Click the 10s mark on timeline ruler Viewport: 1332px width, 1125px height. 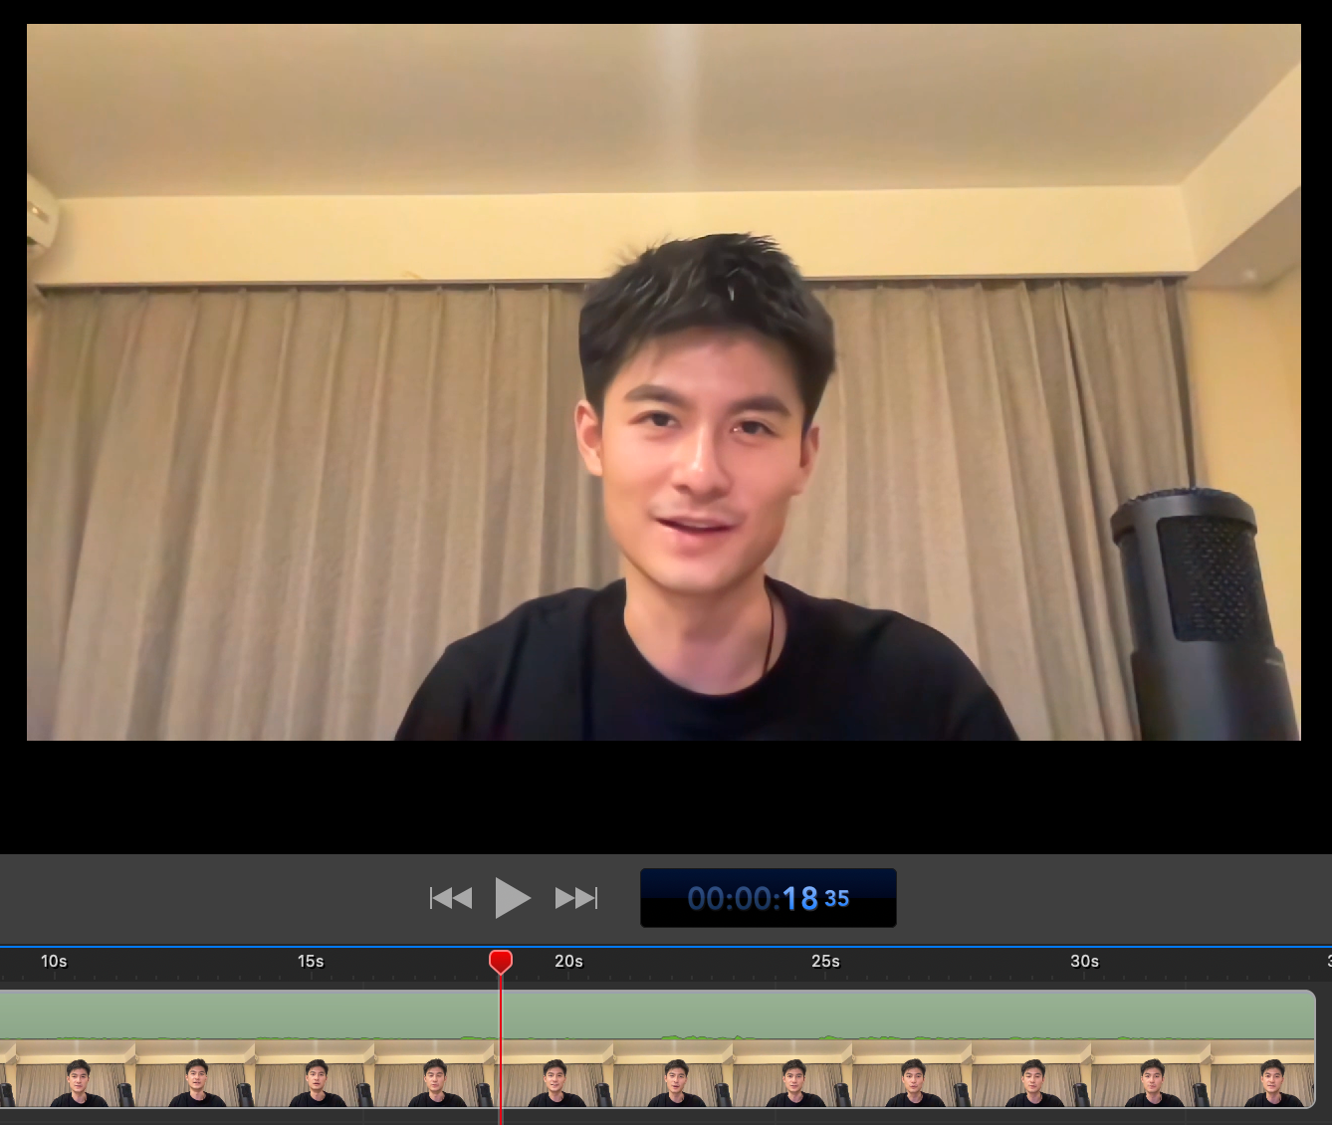click(x=54, y=961)
